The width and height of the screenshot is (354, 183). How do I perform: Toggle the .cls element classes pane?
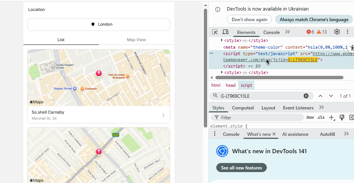321,118
